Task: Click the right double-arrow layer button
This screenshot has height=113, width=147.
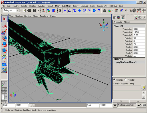Action: coord(138,101)
